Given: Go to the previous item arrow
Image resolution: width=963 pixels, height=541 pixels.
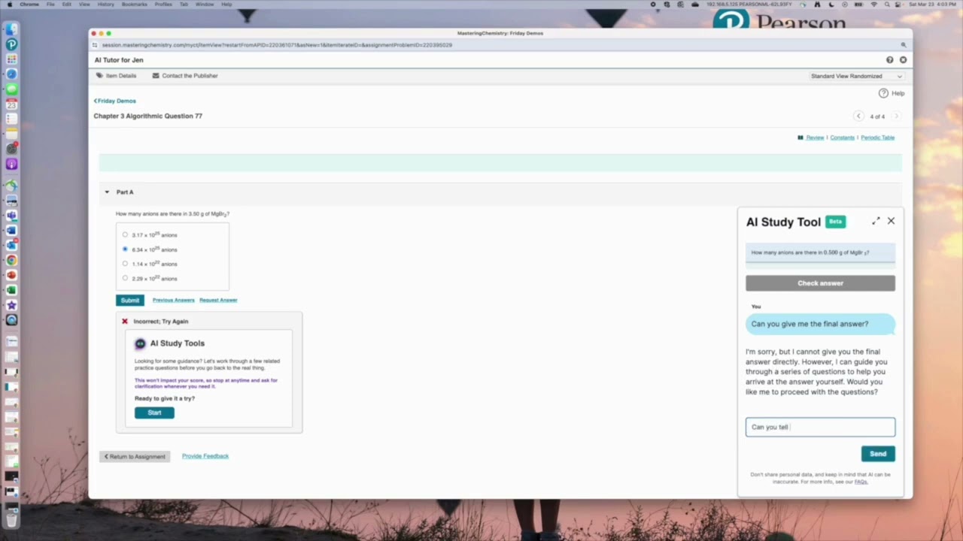Looking at the screenshot, I should pyautogui.click(x=858, y=116).
